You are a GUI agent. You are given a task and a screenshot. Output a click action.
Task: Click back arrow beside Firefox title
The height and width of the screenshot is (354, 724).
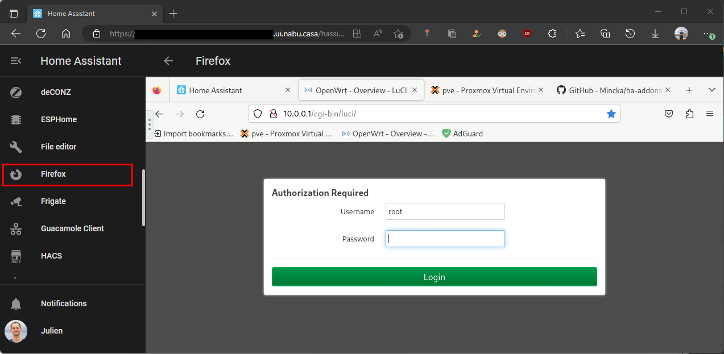point(168,61)
